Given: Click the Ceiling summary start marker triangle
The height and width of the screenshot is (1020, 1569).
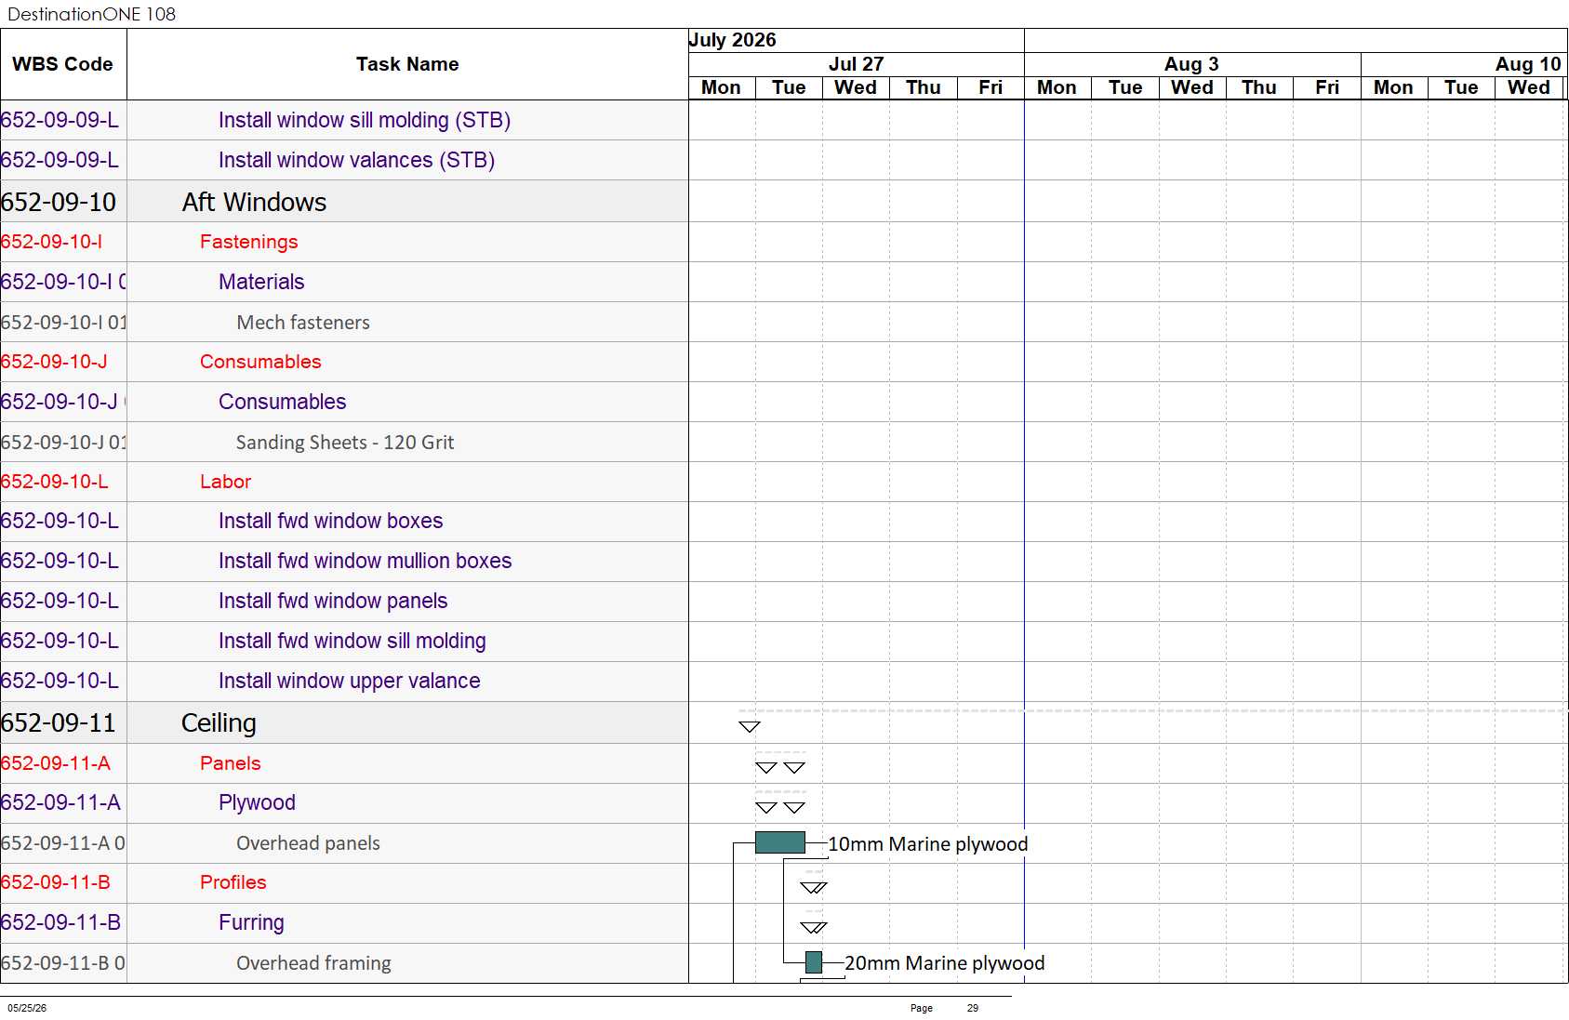Looking at the screenshot, I should [x=749, y=726].
